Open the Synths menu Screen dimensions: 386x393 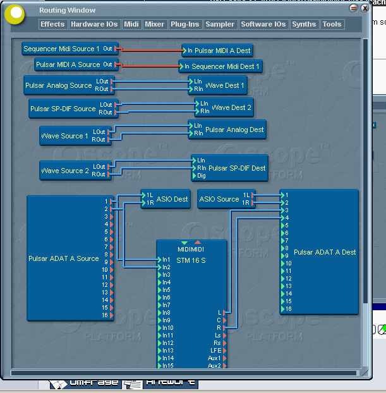pyautogui.click(x=304, y=24)
